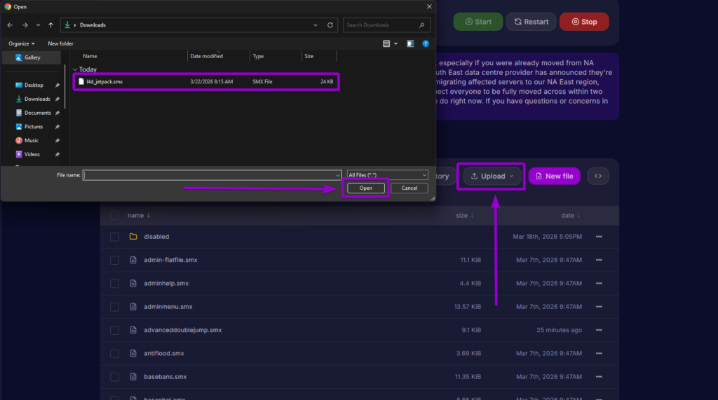Check the disabled folder checkbox
Viewport: 718px width, 400px height.
[x=114, y=237]
